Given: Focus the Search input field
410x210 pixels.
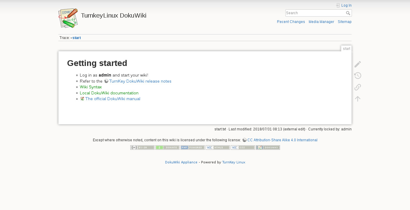Looking at the screenshot, I should pyautogui.click(x=315, y=13).
